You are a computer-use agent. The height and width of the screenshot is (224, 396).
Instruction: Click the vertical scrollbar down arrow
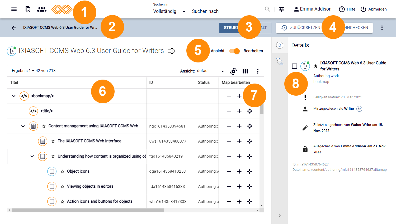tap(262, 206)
